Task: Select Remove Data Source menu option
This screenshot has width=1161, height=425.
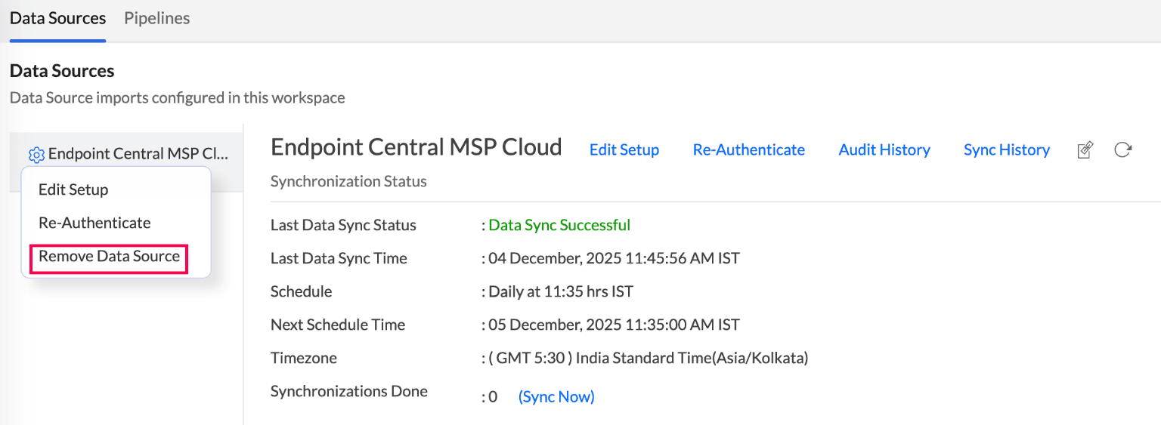Action: (109, 257)
